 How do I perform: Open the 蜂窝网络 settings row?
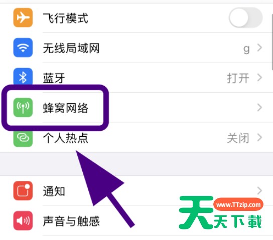[136, 108]
